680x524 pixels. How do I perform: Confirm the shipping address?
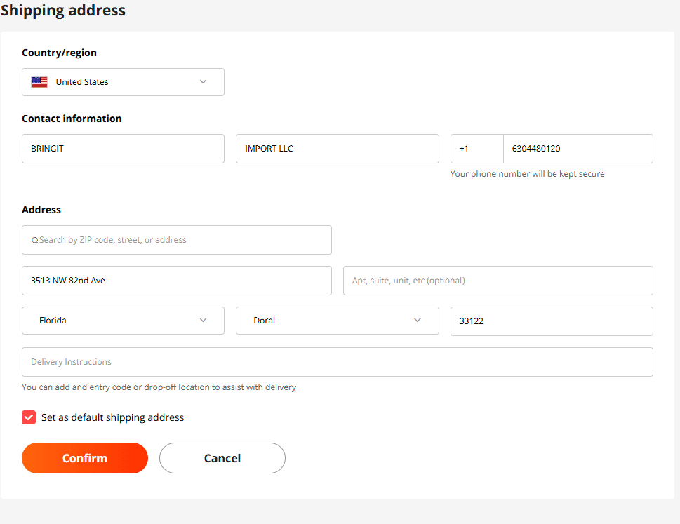pyautogui.click(x=85, y=458)
